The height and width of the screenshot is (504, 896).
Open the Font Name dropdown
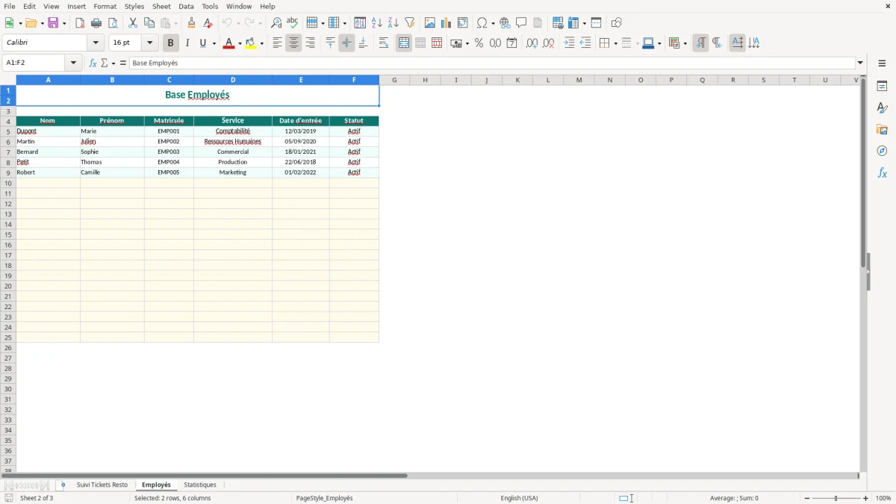coord(96,43)
